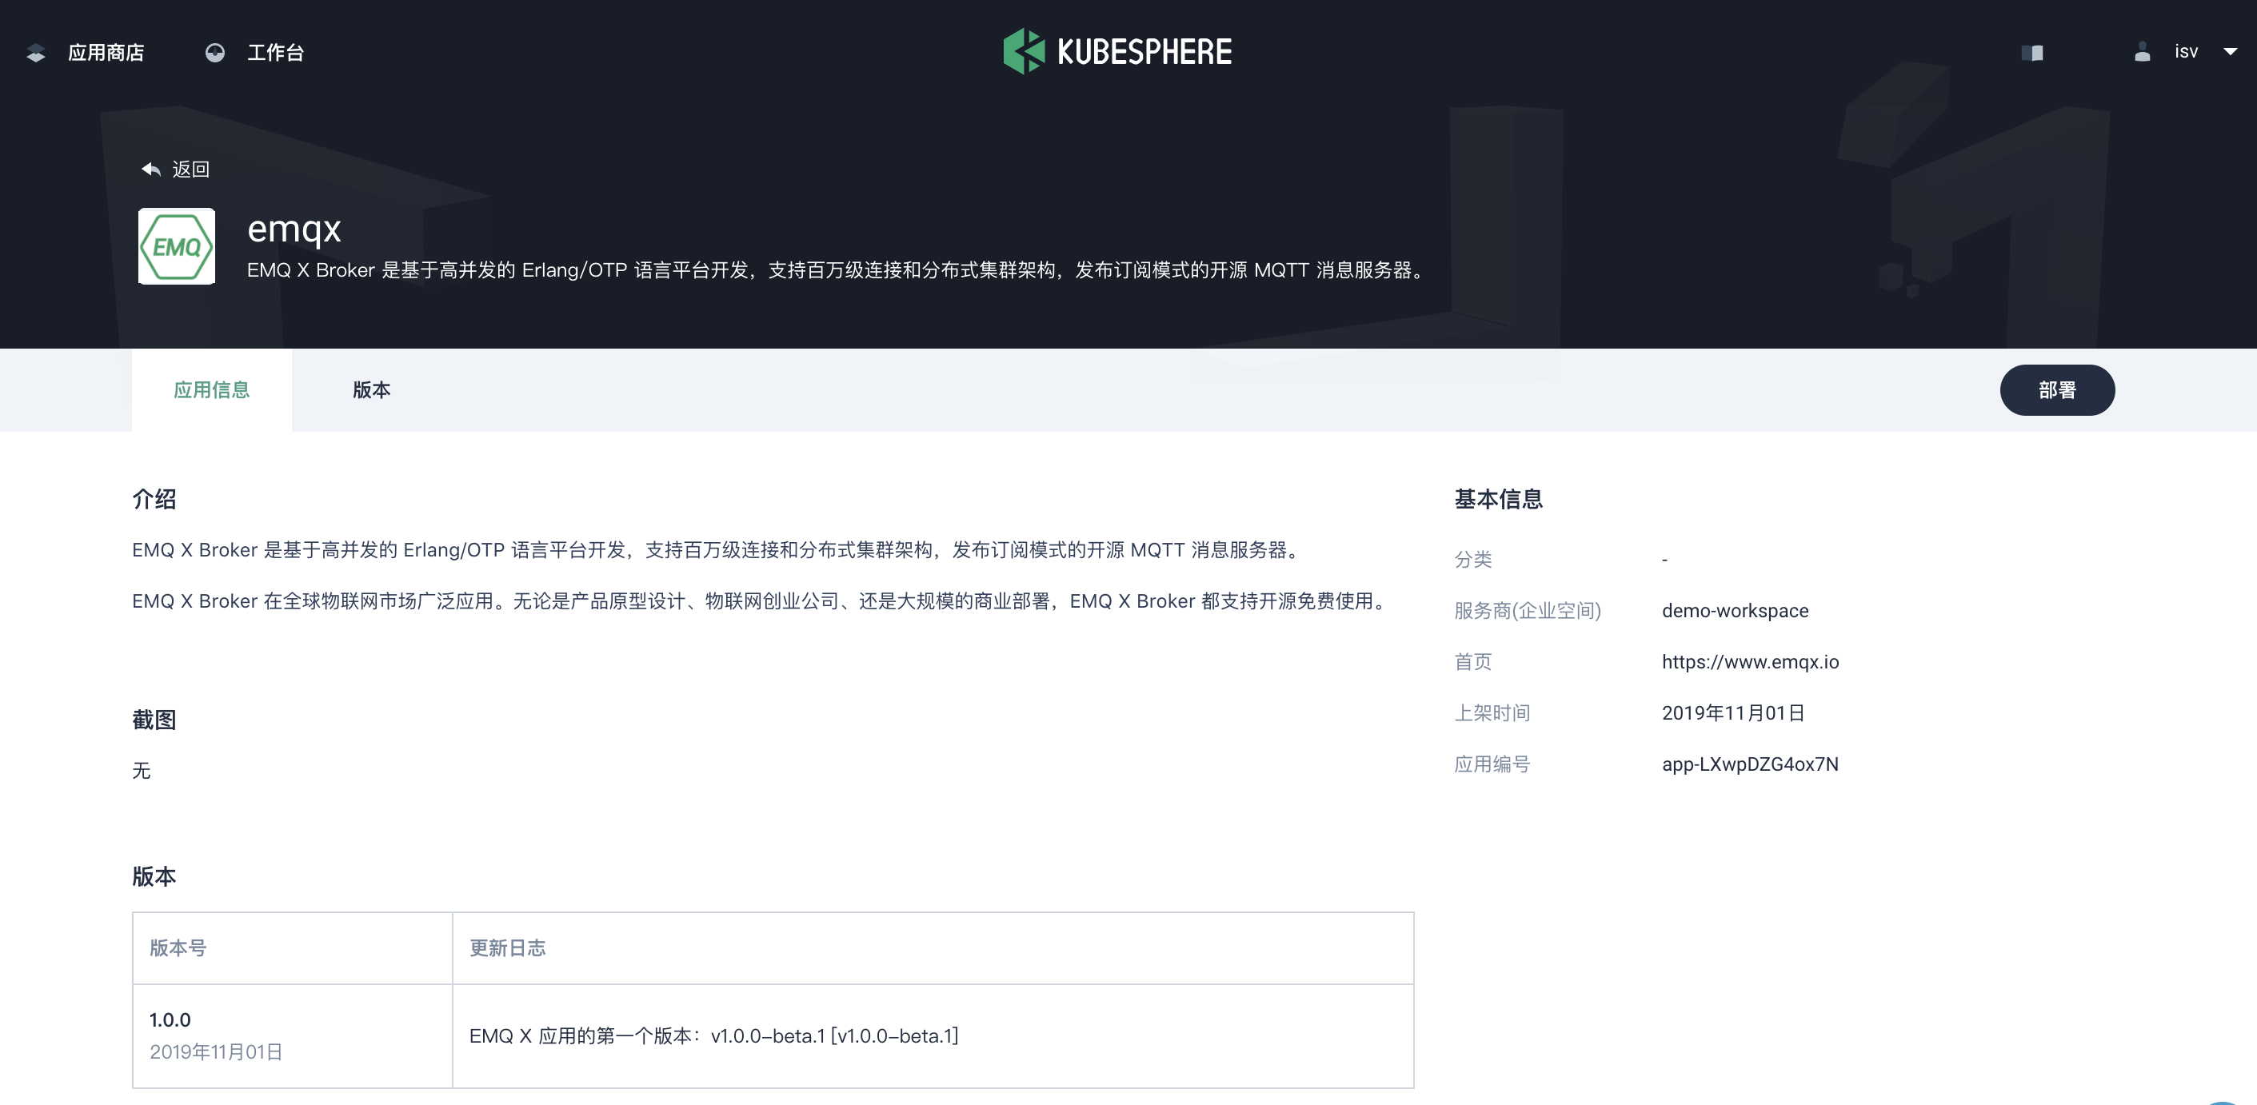The width and height of the screenshot is (2257, 1105).
Task: Click the documentation book icon in the header
Action: (2031, 53)
